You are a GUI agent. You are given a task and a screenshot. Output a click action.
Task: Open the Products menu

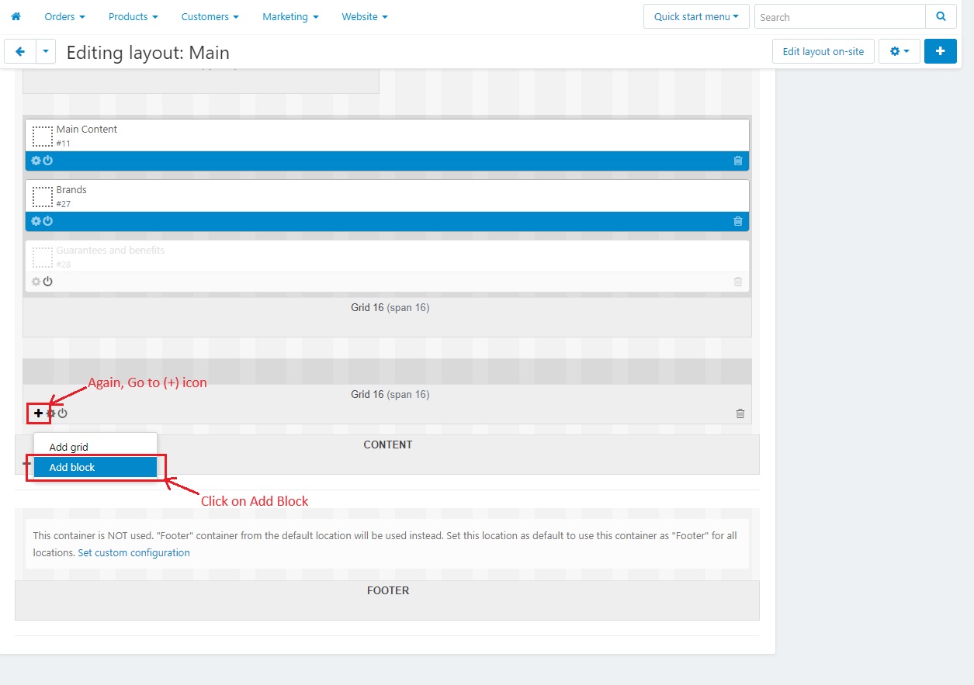click(x=133, y=16)
